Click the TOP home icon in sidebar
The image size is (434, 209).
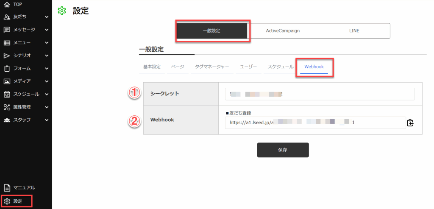point(7,4)
